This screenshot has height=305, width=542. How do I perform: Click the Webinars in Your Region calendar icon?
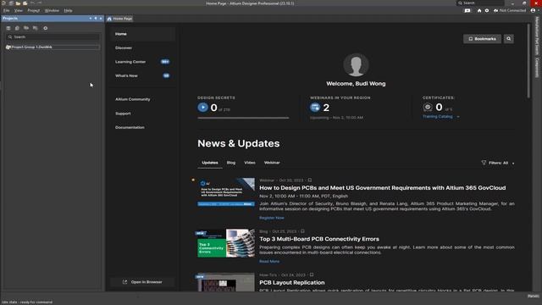pos(315,108)
